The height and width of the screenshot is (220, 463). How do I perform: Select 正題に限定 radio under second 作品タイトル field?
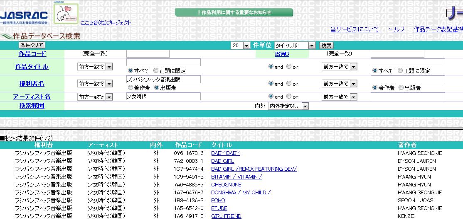click(400, 71)
